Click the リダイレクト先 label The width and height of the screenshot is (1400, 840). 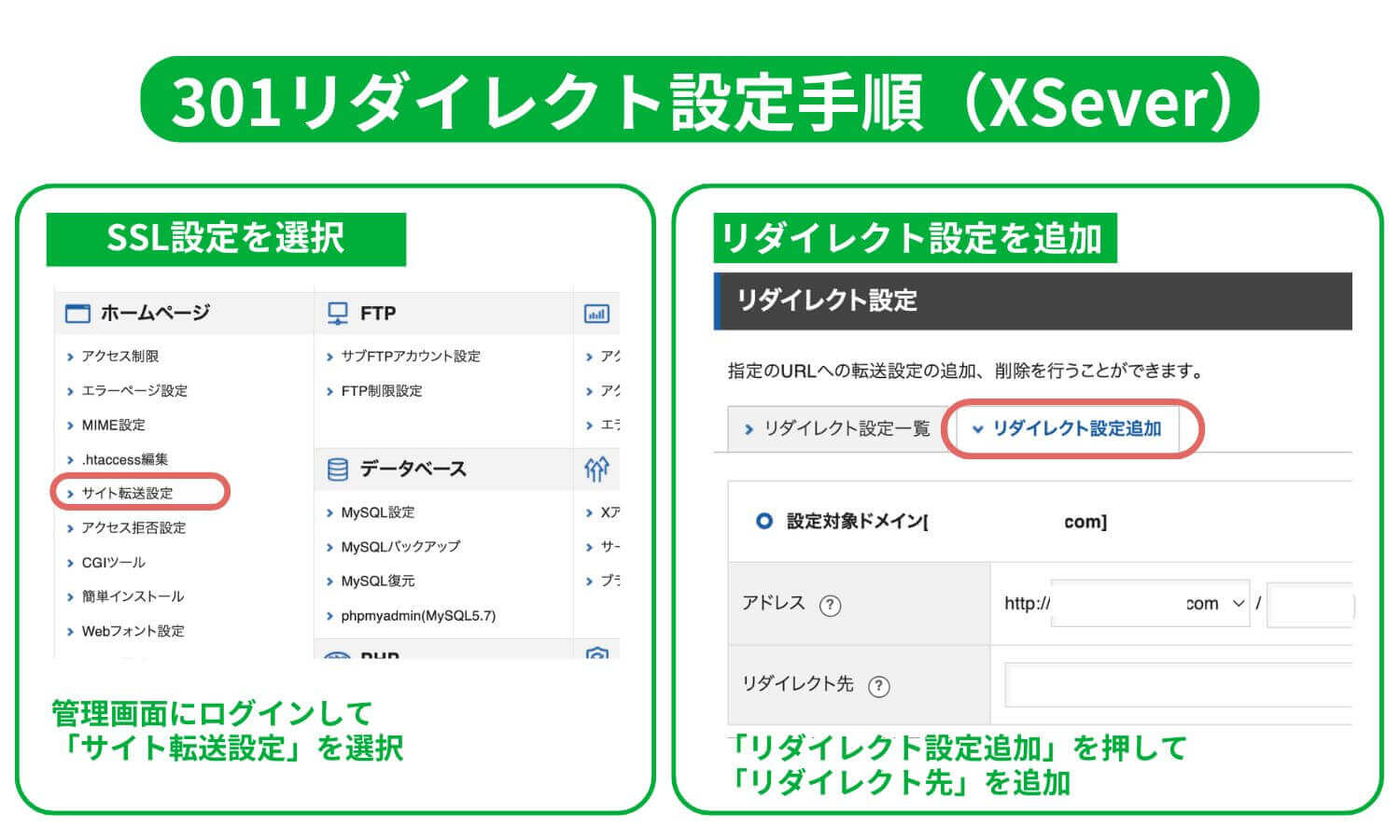[x=798, y=684]
